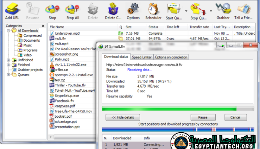
Task: Select the Compressed category
Action: pyautogui.click(x=30, y=35)
